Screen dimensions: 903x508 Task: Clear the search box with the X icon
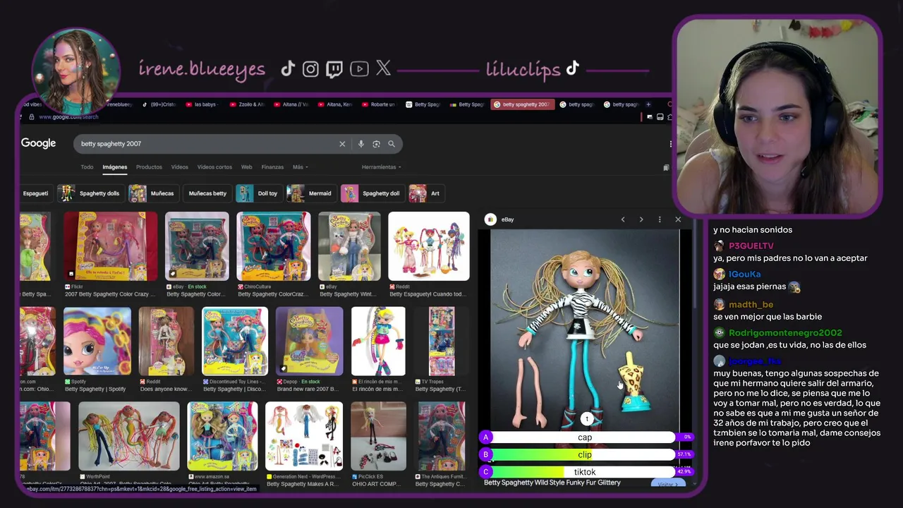click(x=342, y=144)
